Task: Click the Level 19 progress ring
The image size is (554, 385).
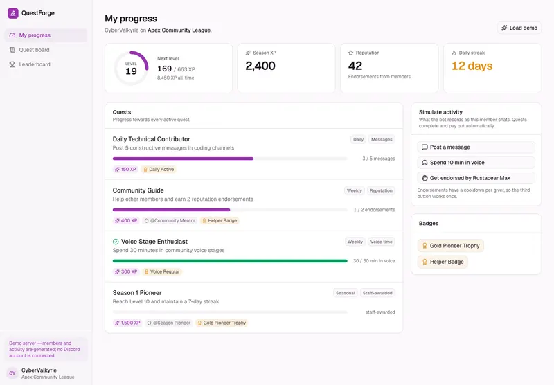Action: (x=131, y=68)
